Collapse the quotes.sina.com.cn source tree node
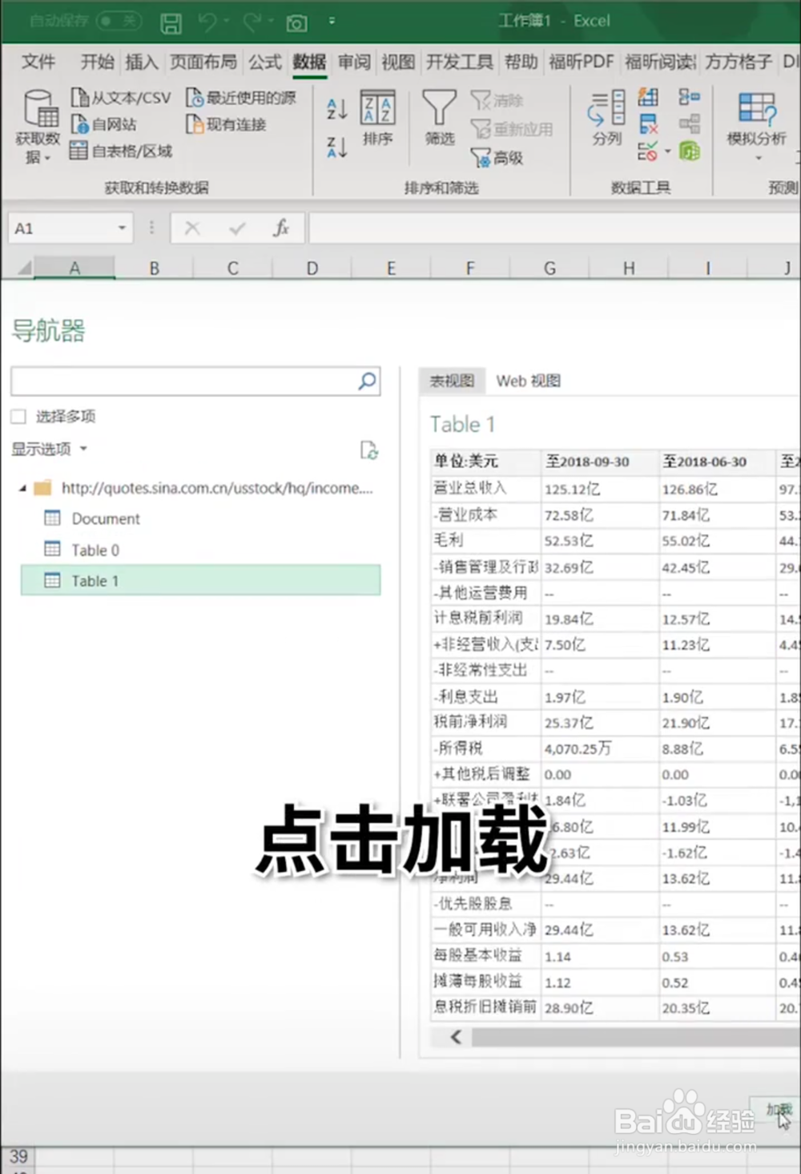801x1174 pixels. click(x=22, y=487)
